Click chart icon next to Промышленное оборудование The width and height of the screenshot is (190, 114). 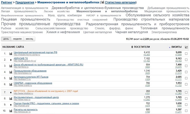click(11, 72)
